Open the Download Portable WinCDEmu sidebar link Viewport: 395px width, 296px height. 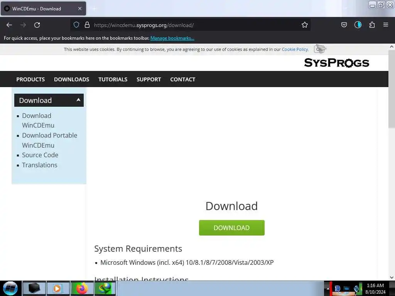coord(50,140)
